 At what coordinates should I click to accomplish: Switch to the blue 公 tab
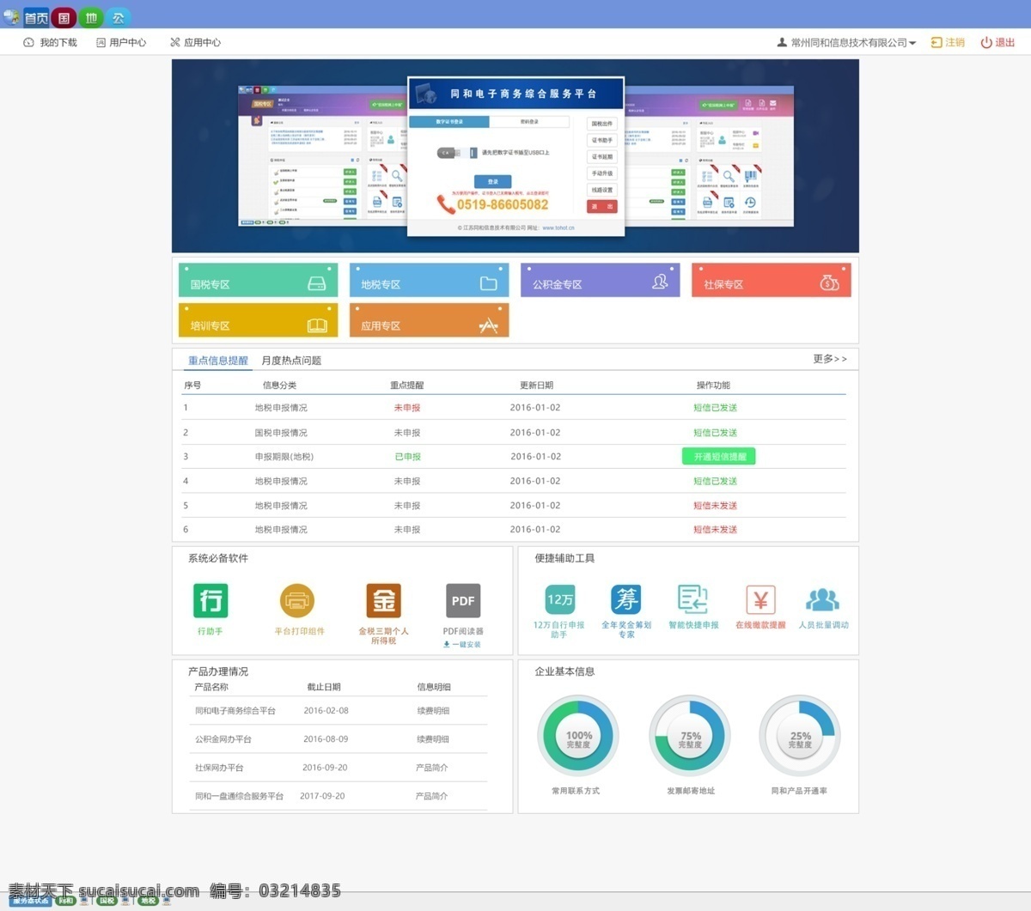click(x=119, y=17)
